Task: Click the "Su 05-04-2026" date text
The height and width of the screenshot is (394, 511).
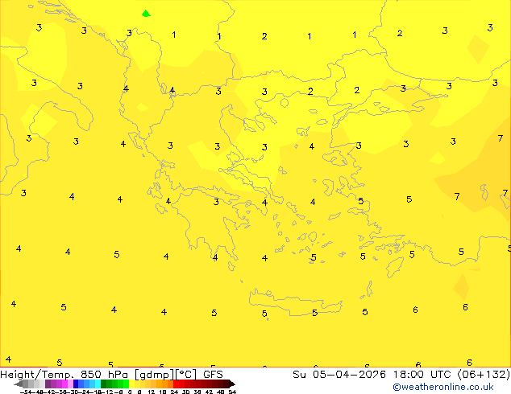Action: tap(339, 375)
